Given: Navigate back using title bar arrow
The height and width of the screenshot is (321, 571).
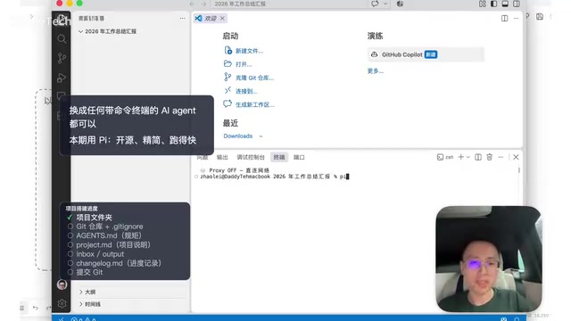Looking at the screenshot, I should (x=192, y=4).
